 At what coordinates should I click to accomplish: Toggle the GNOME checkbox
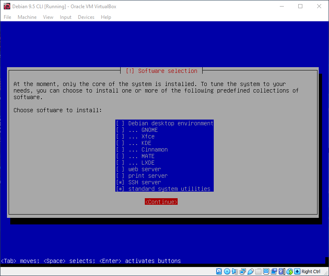[120, 130]
